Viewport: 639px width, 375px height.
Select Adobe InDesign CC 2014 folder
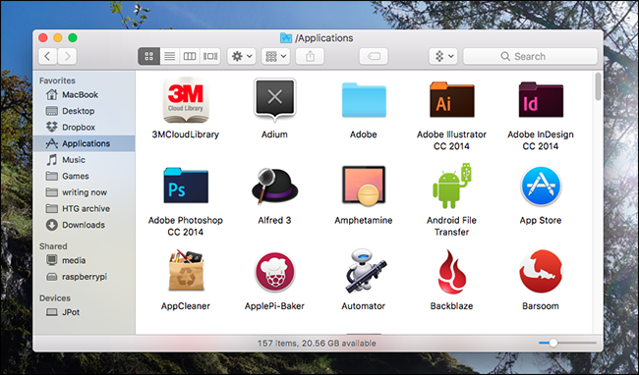point(541,100)
